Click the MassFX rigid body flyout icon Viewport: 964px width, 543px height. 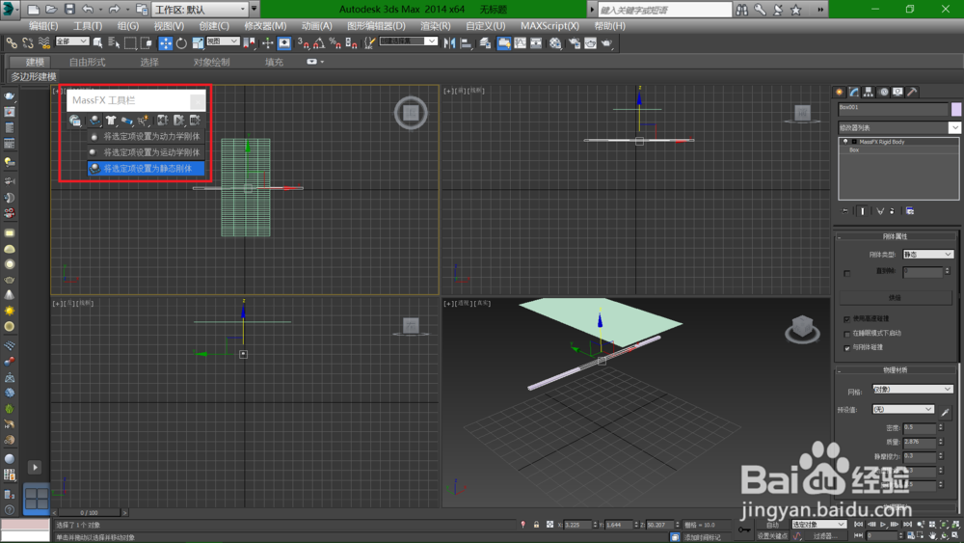coord(94,121)
